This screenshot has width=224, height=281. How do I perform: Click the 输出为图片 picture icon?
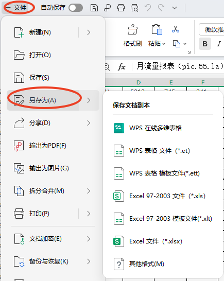click(x=19, y=168)
